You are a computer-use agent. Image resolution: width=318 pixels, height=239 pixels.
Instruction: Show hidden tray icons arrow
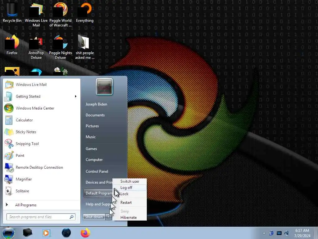coord(264,233)
